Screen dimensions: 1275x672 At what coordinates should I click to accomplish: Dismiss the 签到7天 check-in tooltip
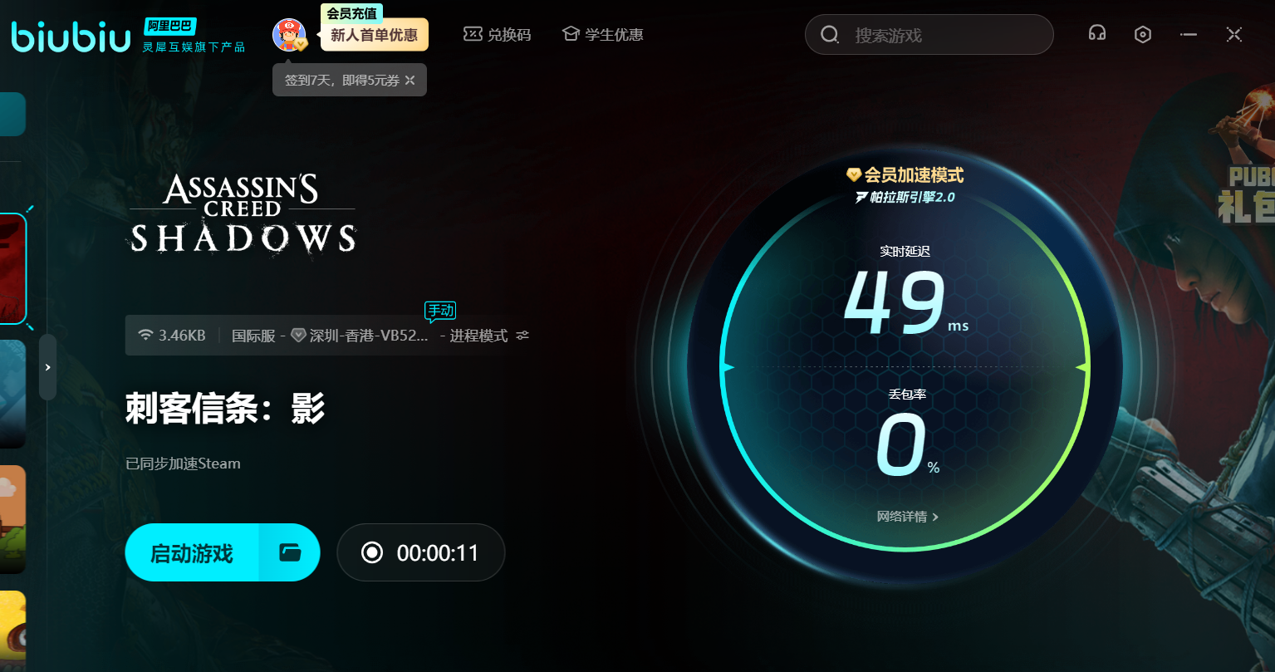click(x=409, y=80)
